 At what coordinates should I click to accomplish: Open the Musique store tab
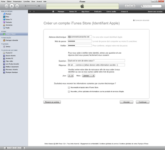[61, 12]
